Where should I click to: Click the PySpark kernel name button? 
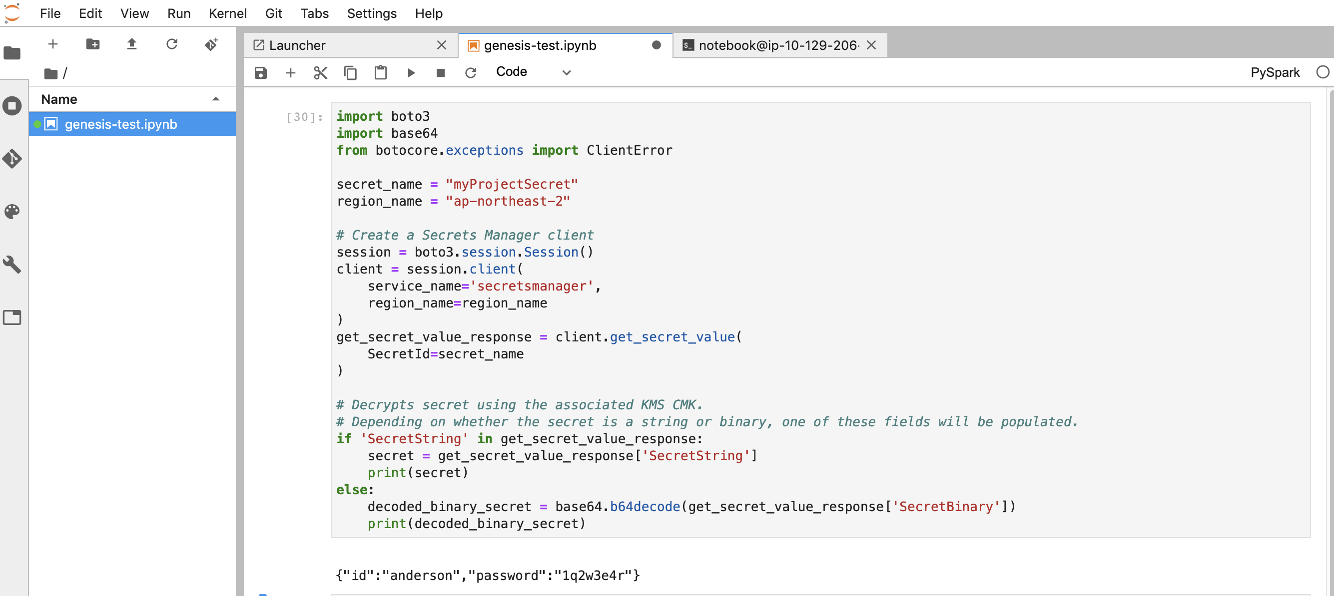(1275, 72)
